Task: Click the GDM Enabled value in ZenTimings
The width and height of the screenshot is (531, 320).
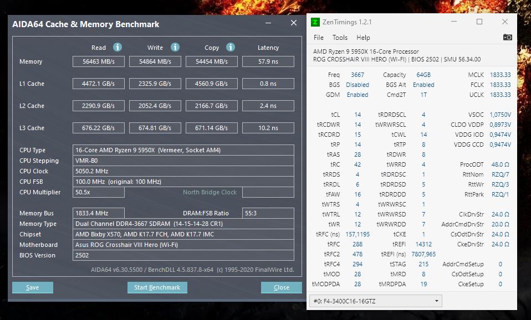Action: tap(358, 95)
